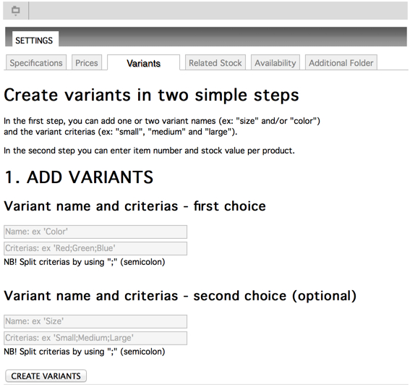410x385 pixels.
Task: Click the '1. ADD VARIANTS' heading
Action: tap(79, 177)
